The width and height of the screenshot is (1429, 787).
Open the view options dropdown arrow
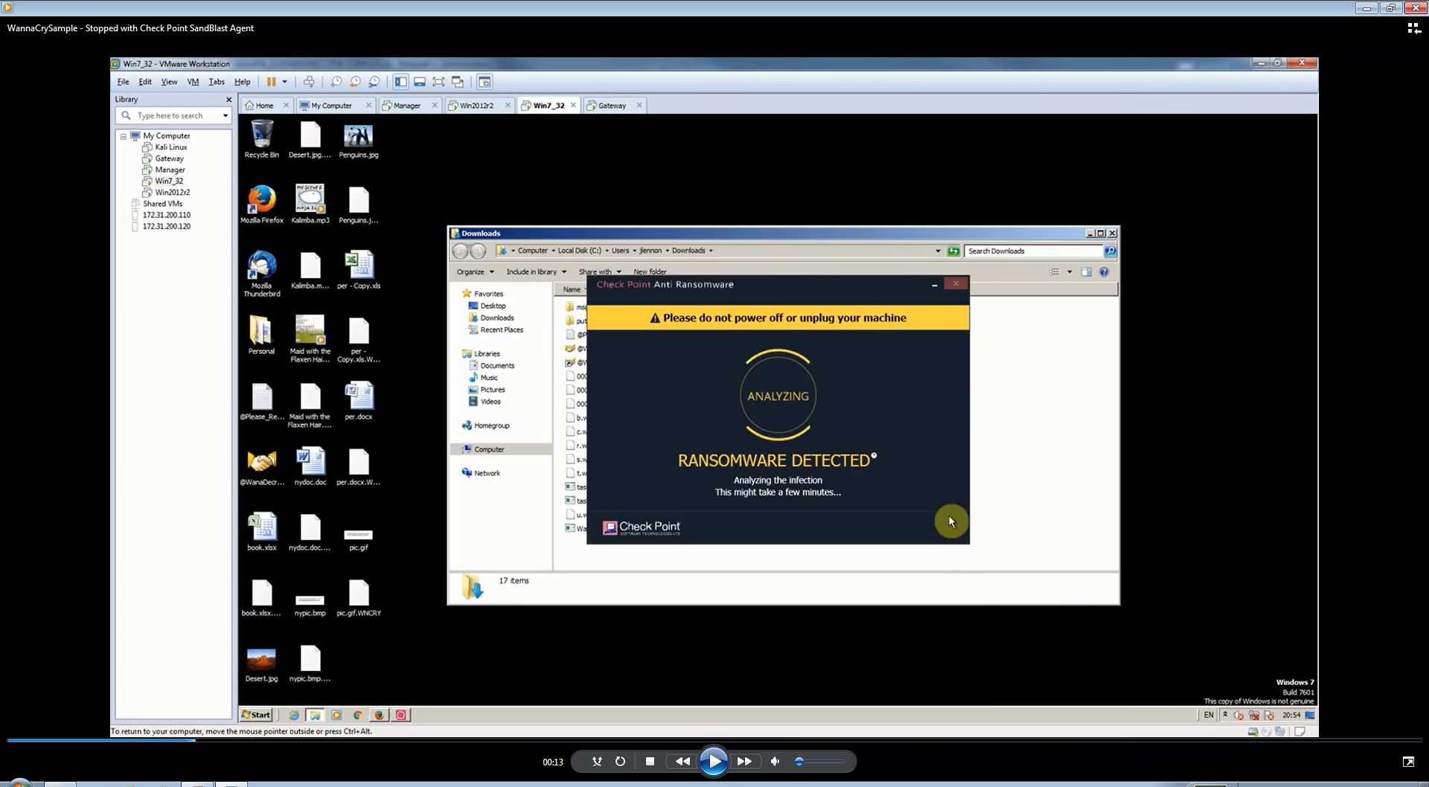click(x=1070, y=272)
